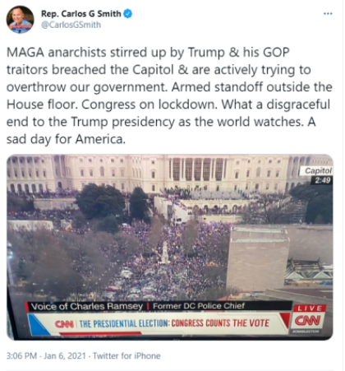
Task: Click the Voice of Charles Ramsey caption
Action: click(86, 306)
